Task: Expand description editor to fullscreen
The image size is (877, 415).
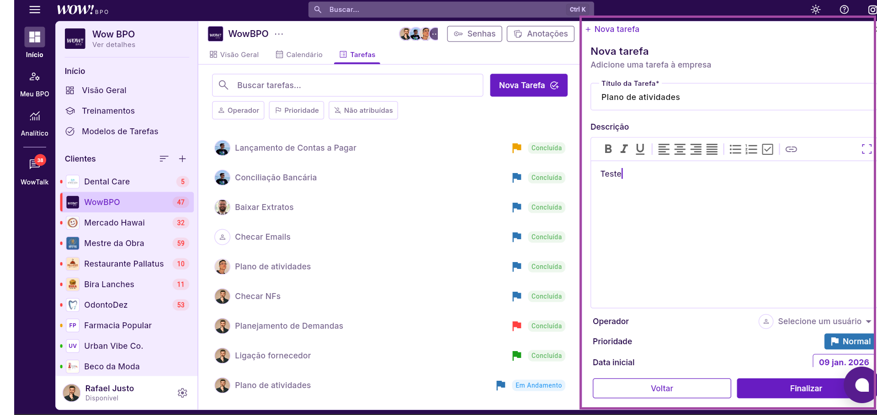Action: click(866, 149)
